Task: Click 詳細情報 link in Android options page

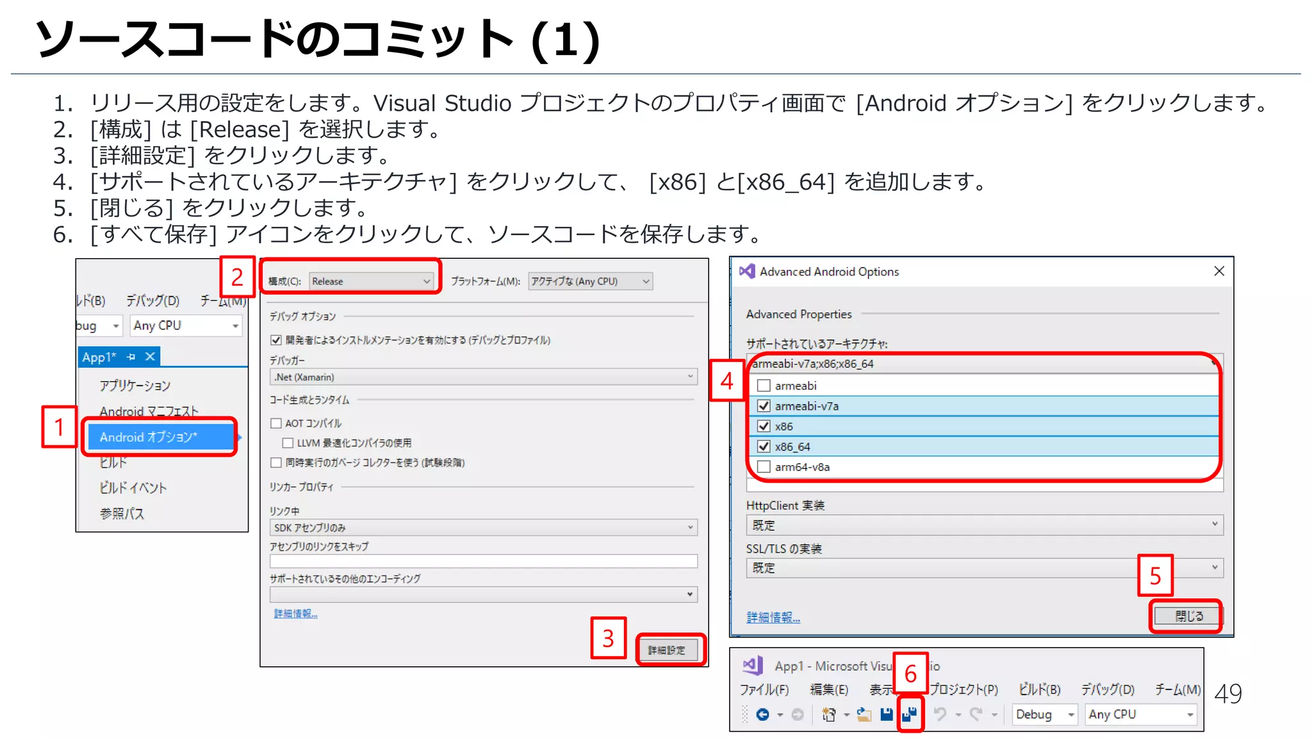Action: point(295,614)
